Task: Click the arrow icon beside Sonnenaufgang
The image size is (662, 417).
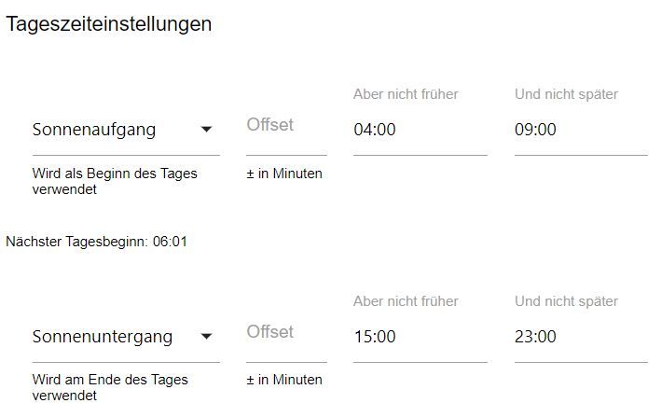Action: pyautogui.click(x=207, y=130)
